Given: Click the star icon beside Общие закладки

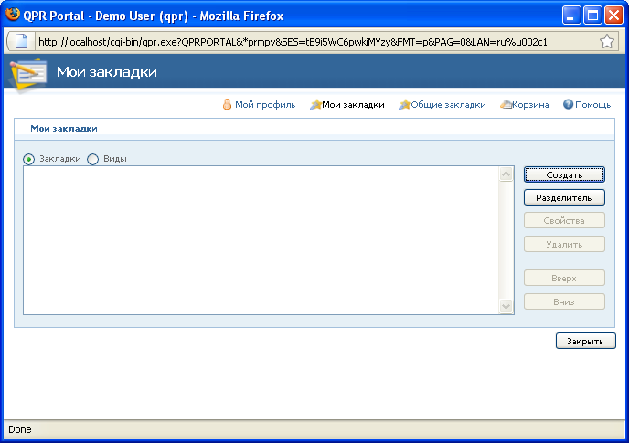Looking at the screenshot, I should tap(404, 105).
